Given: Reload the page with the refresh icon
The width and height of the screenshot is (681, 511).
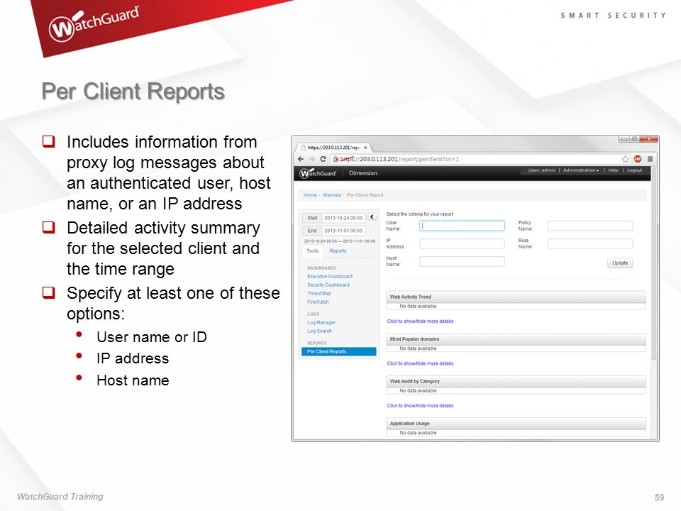Looking at the screenshot, I should click(323, 159).
